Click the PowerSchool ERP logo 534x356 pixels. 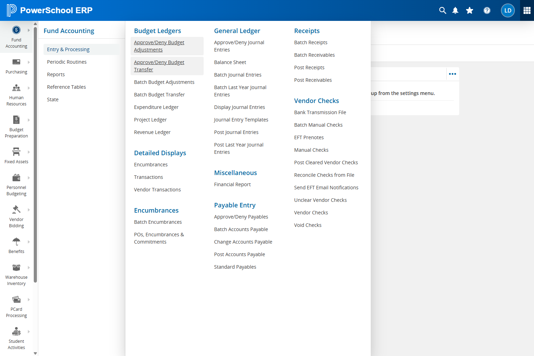pyautogui.click(x=50, y=10)
